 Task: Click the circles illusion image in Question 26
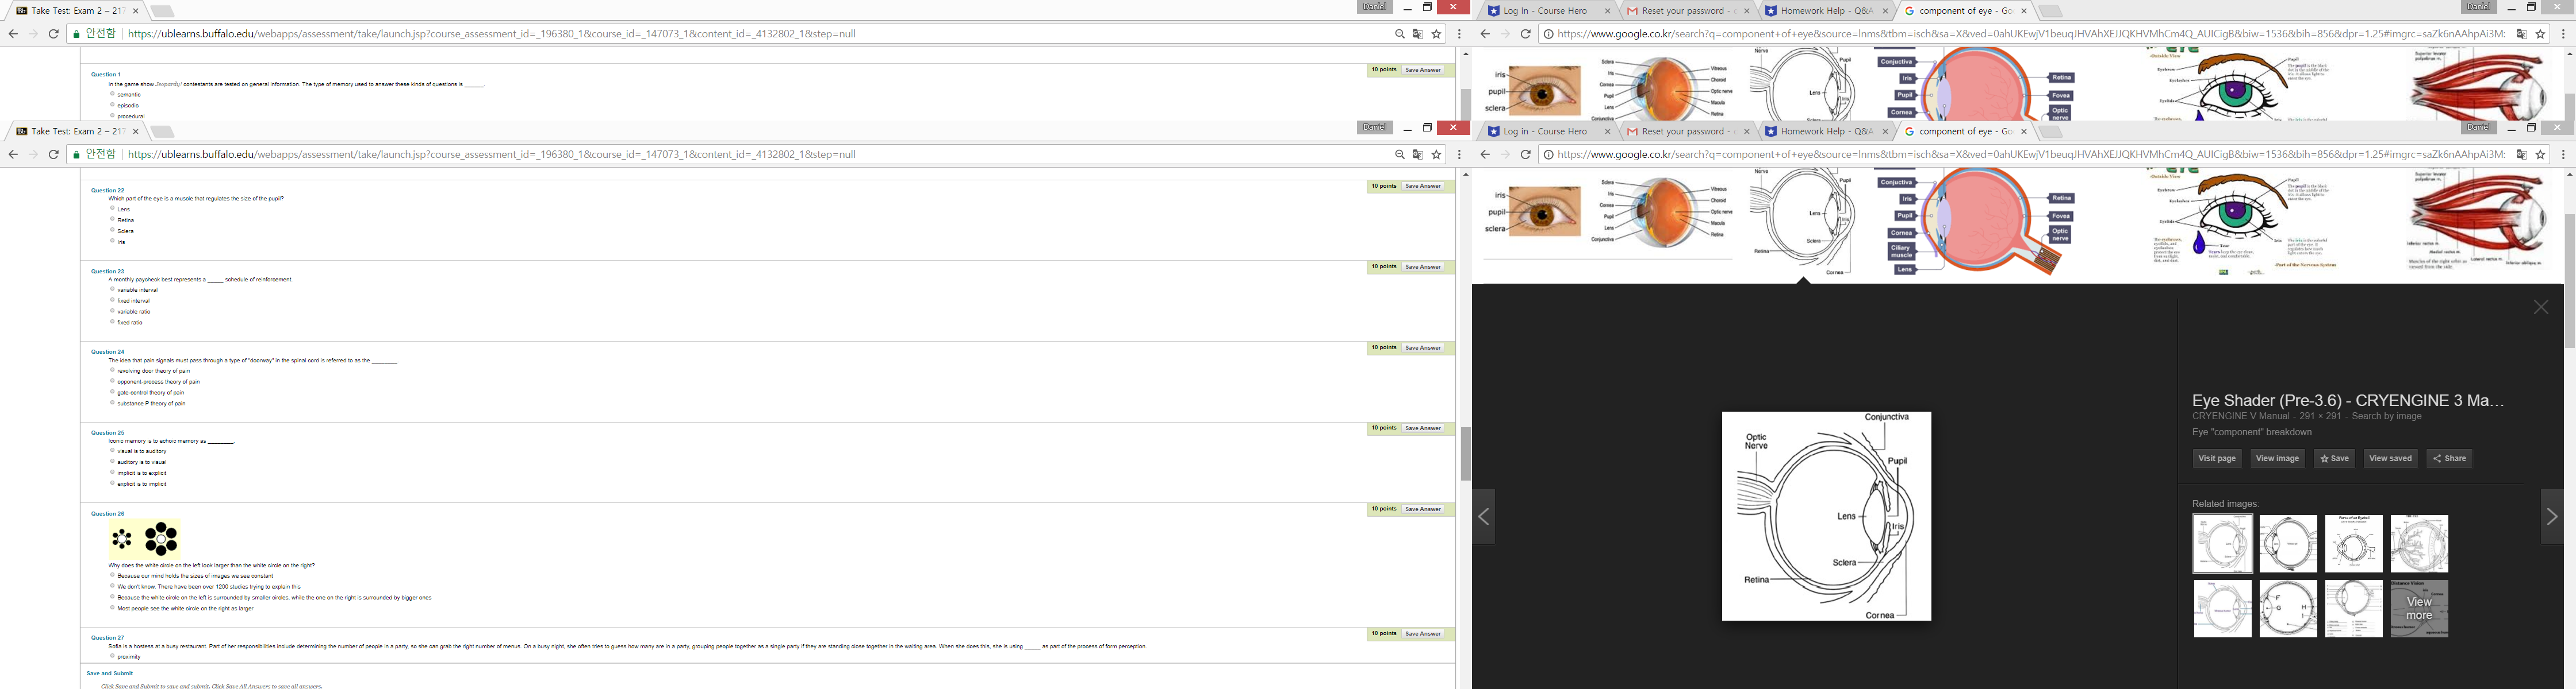pos(145,539)
